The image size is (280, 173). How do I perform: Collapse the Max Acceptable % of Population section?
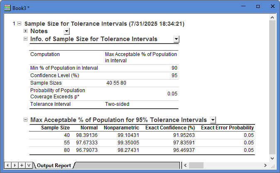pos(25,119)
